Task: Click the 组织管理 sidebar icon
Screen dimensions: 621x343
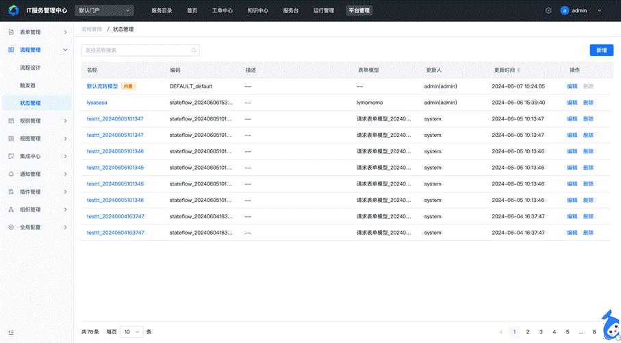Action: (11, 209)
